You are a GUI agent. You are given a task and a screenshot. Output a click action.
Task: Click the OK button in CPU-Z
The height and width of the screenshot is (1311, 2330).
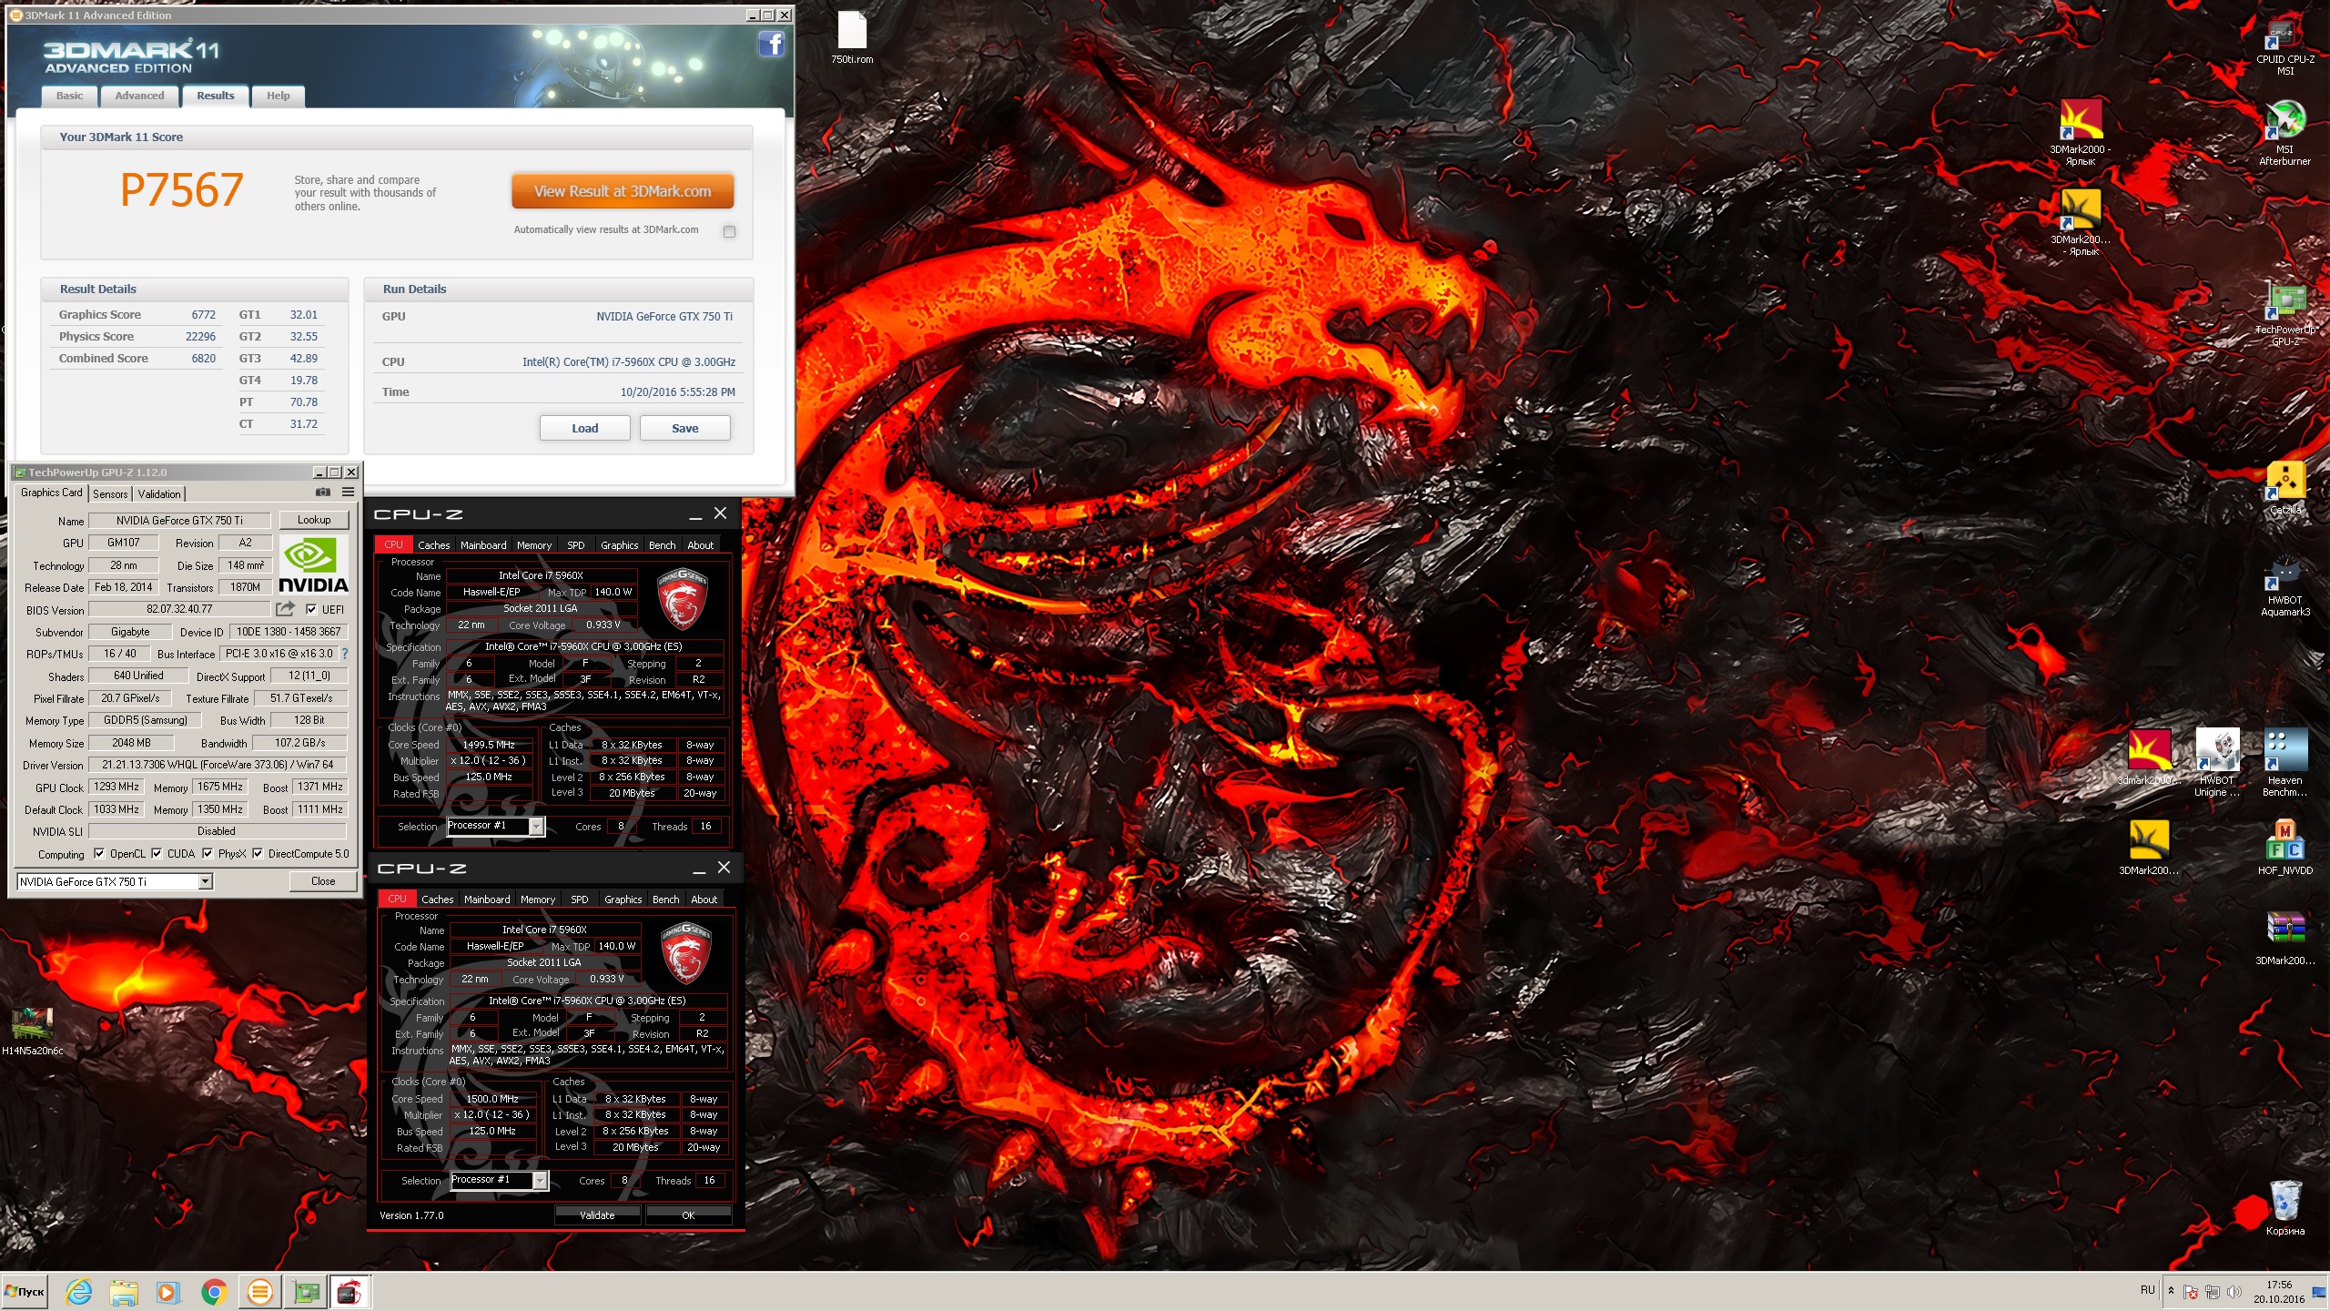coord(688,1214)
